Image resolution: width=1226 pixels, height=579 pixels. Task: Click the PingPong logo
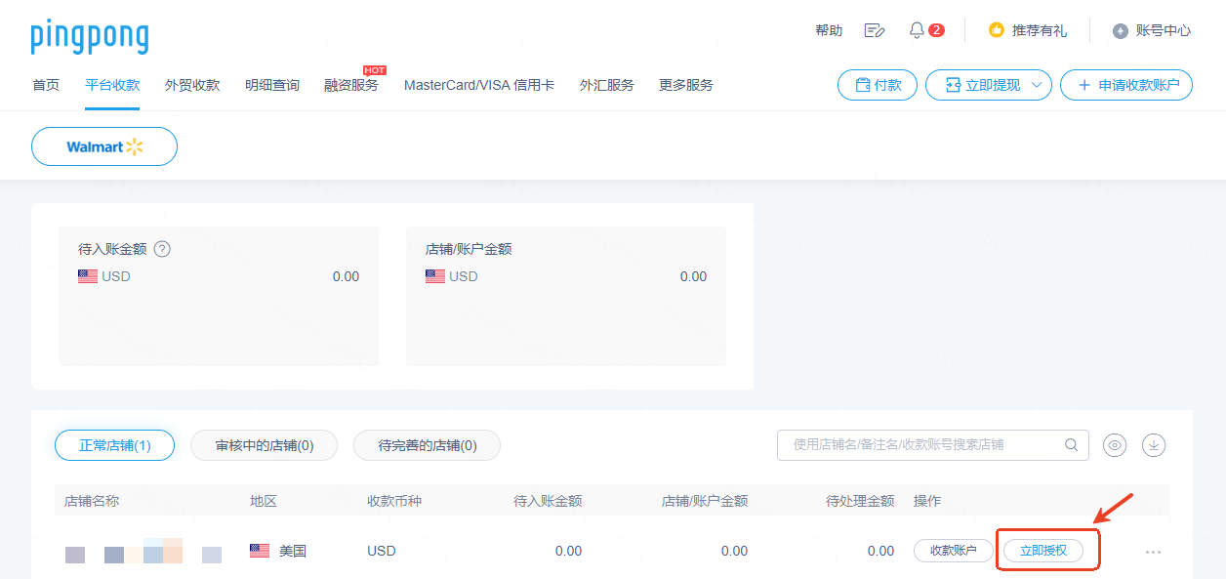pos(90,36)
